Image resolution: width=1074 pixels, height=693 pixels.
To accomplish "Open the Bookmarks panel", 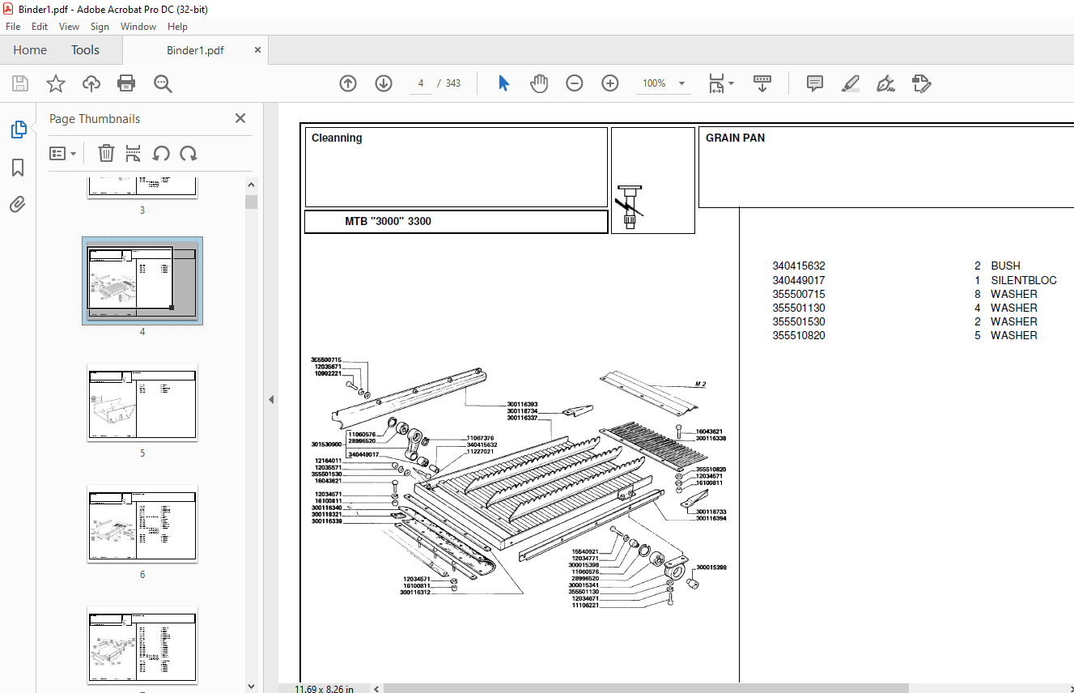I will point(18,168).
